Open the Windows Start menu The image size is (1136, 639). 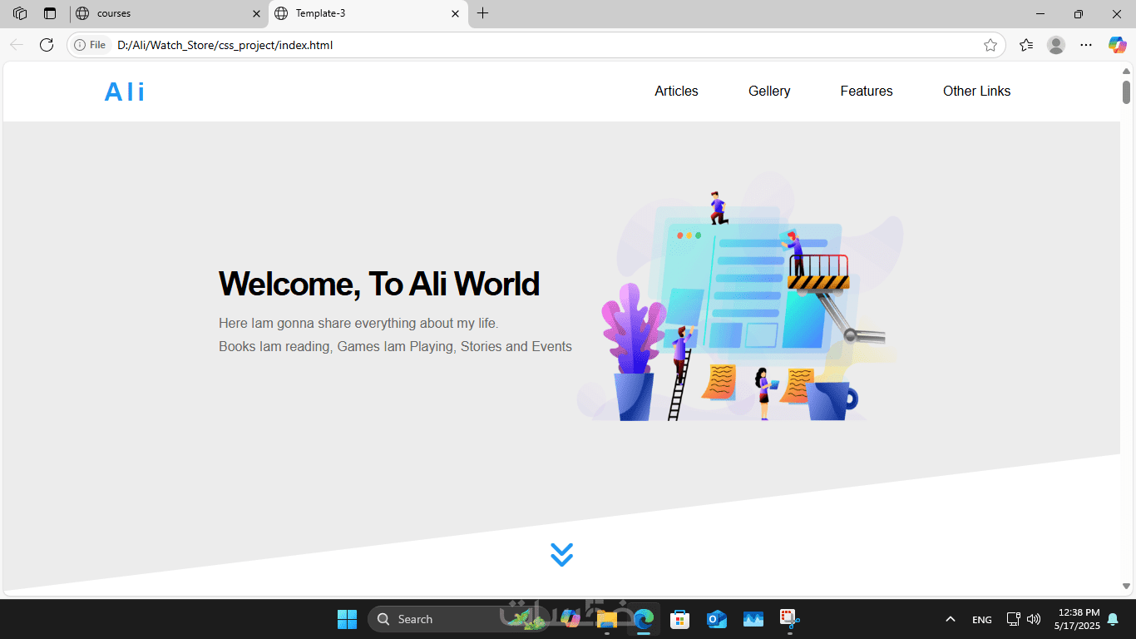(347, 619)
